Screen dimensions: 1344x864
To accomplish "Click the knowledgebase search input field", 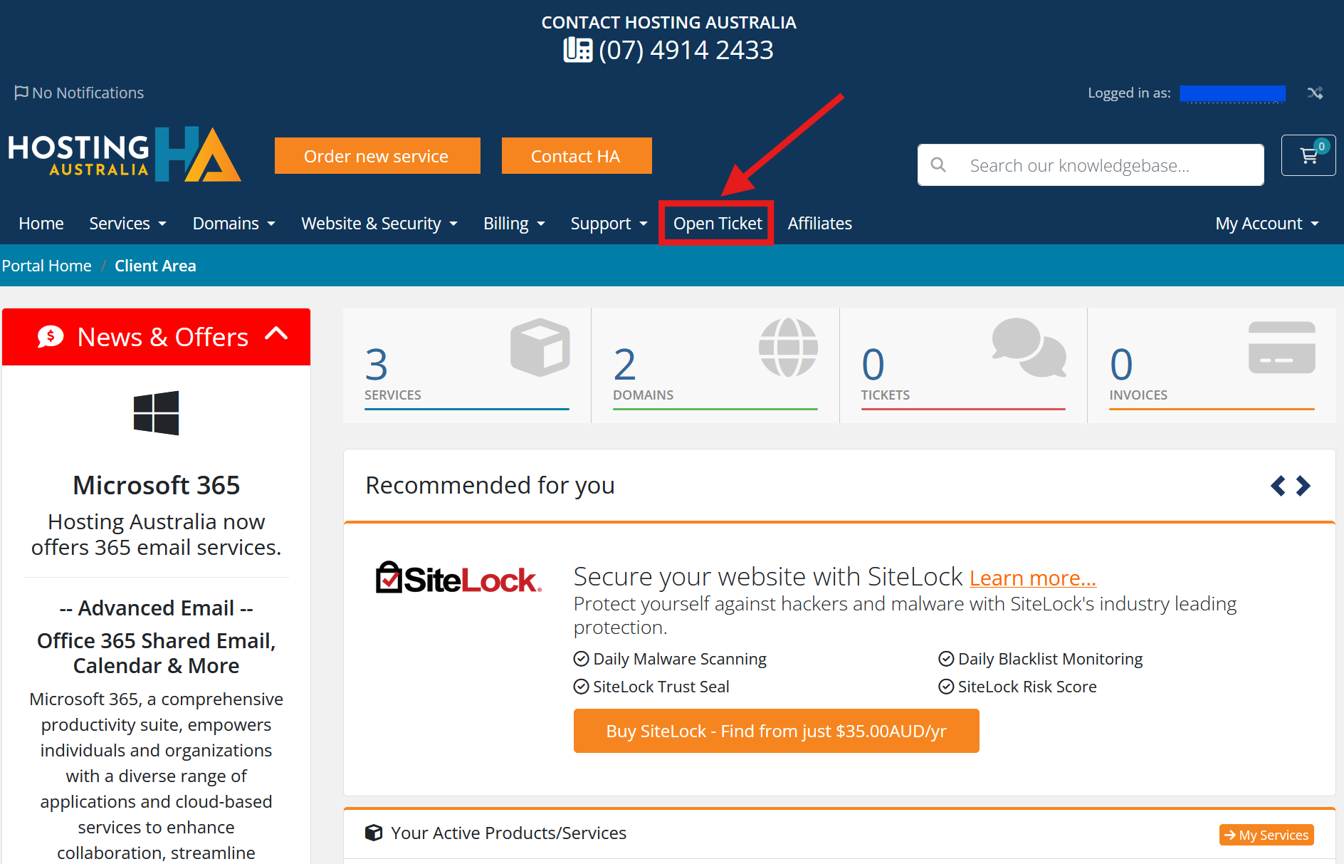I will coord(1091,165).
